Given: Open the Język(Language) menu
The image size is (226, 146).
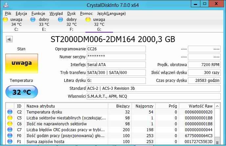Looking at the screenshot, I should point(111,13).
